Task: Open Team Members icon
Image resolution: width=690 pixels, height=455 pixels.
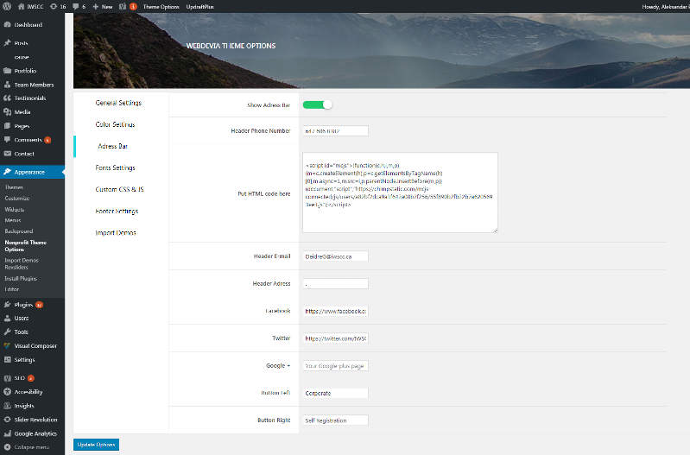Action: (7, 85)
